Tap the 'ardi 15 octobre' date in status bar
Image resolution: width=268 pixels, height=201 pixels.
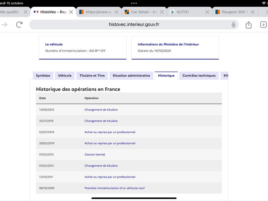pyautogui.click(x=11, y=3)
